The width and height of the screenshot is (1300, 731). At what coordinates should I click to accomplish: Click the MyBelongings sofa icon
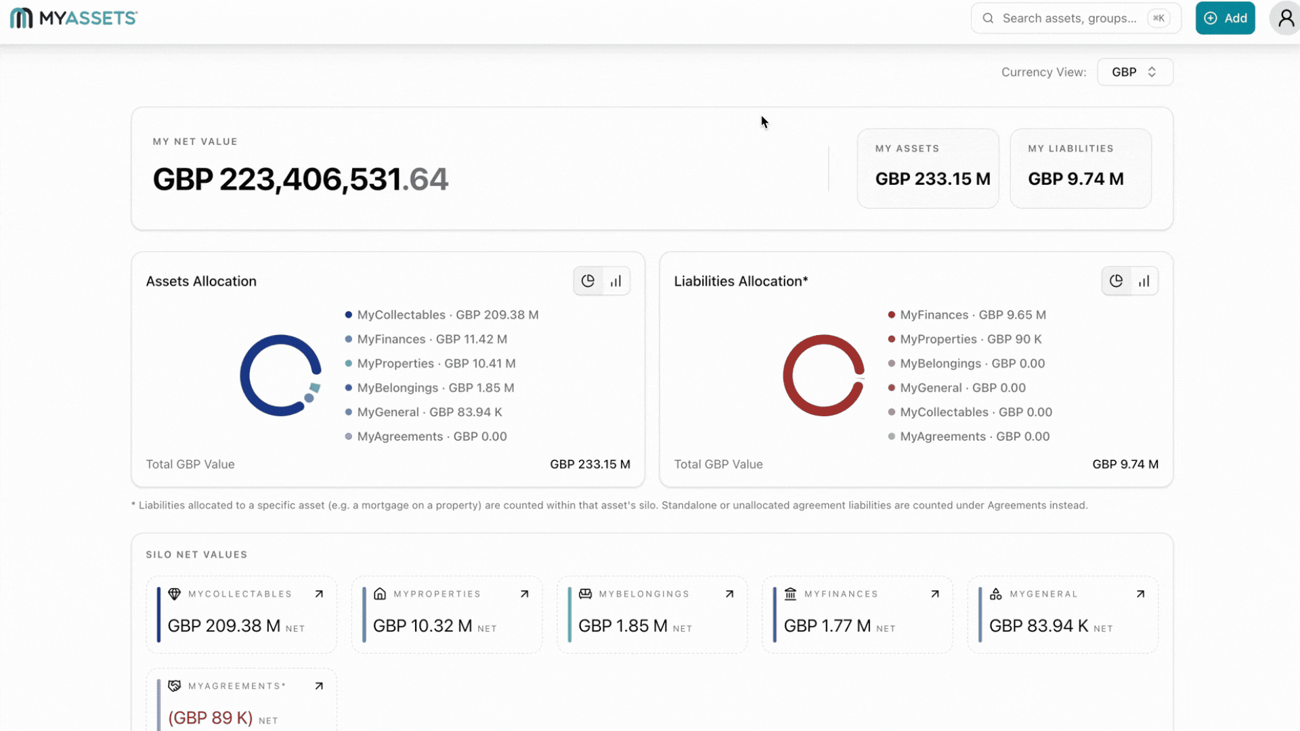585,594
